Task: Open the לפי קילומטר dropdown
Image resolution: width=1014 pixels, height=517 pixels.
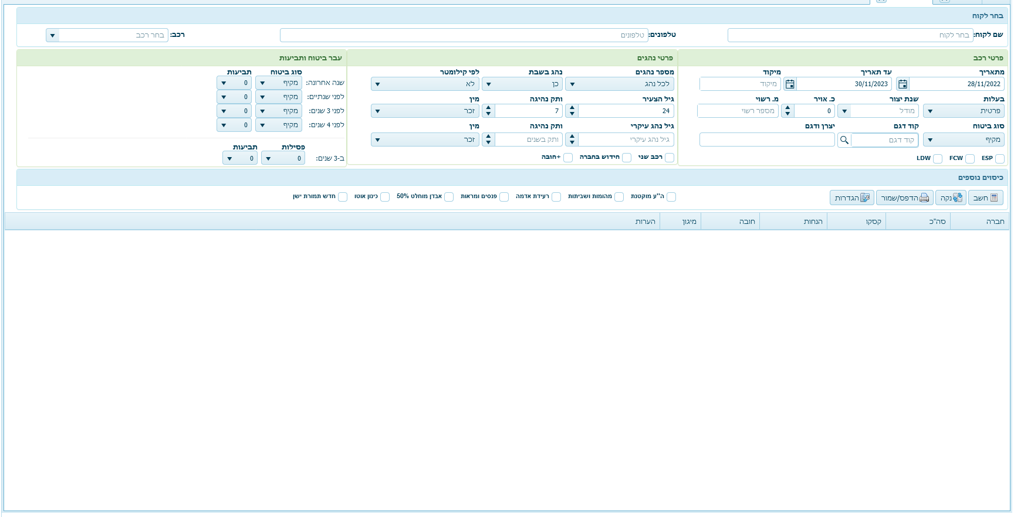Action: [425, 84]
